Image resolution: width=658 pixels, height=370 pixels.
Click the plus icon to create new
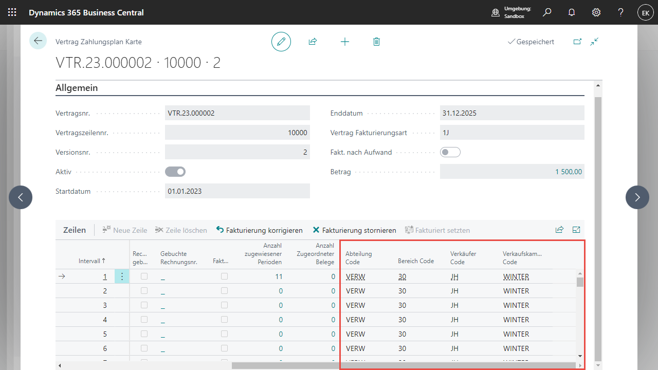[x=345, y=42]
